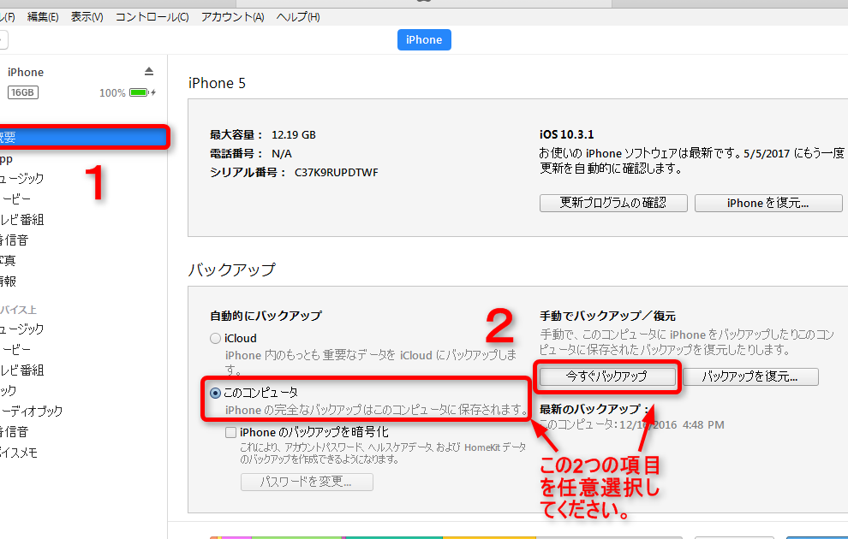Image resolution: width=848 pixels, height=539 pixels.
Task: Start backup with 今すぐバックアップ button
Action: click(606, 376)
